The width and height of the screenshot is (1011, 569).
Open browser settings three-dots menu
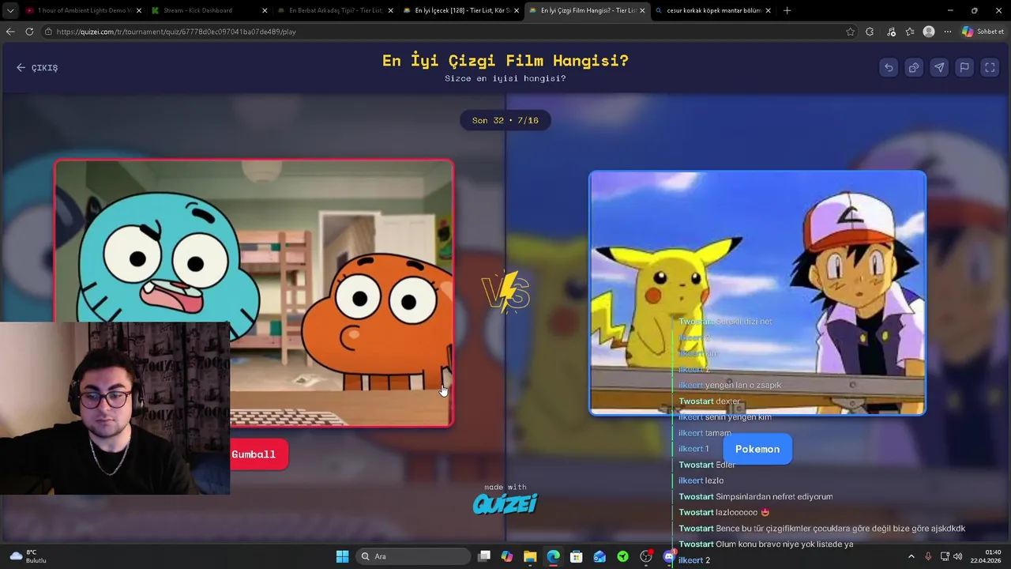click(x=948, y=32)
